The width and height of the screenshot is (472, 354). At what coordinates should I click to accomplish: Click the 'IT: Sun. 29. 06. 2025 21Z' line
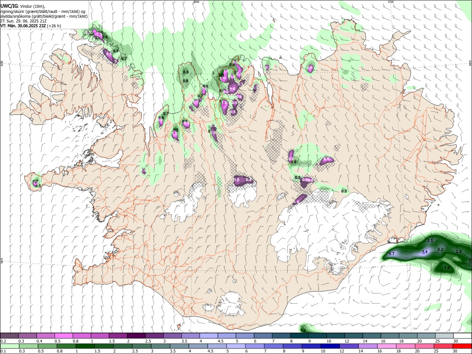[24, 21]
